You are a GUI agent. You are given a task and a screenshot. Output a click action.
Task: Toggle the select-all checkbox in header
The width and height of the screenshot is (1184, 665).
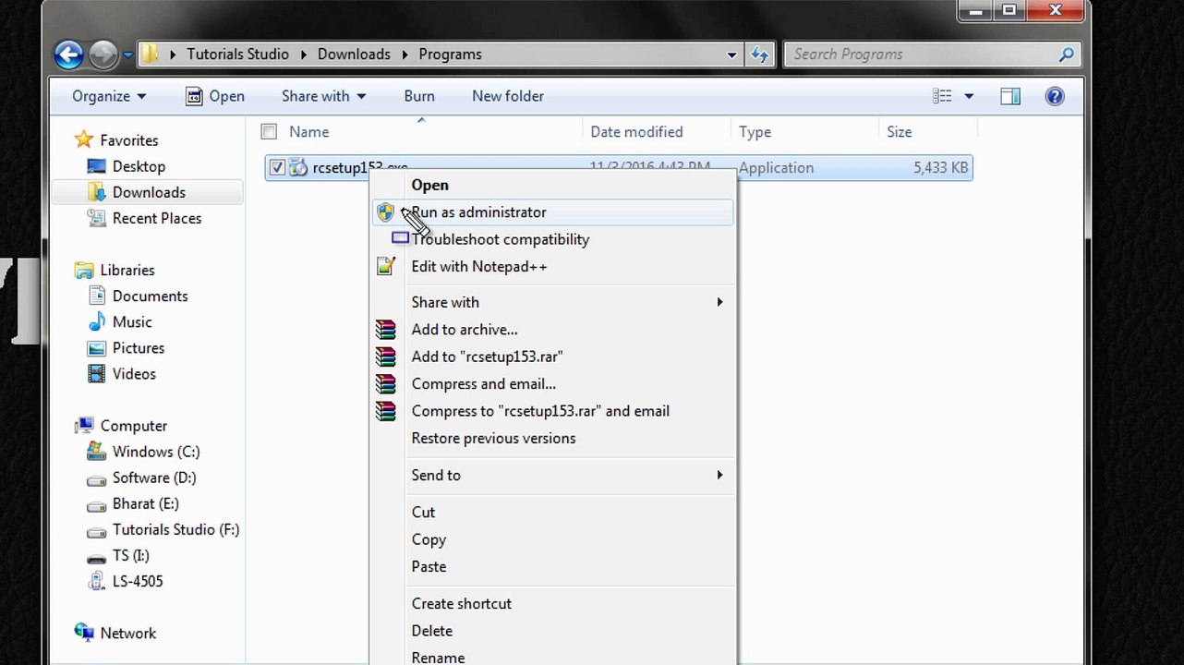(x=269, y=131)
